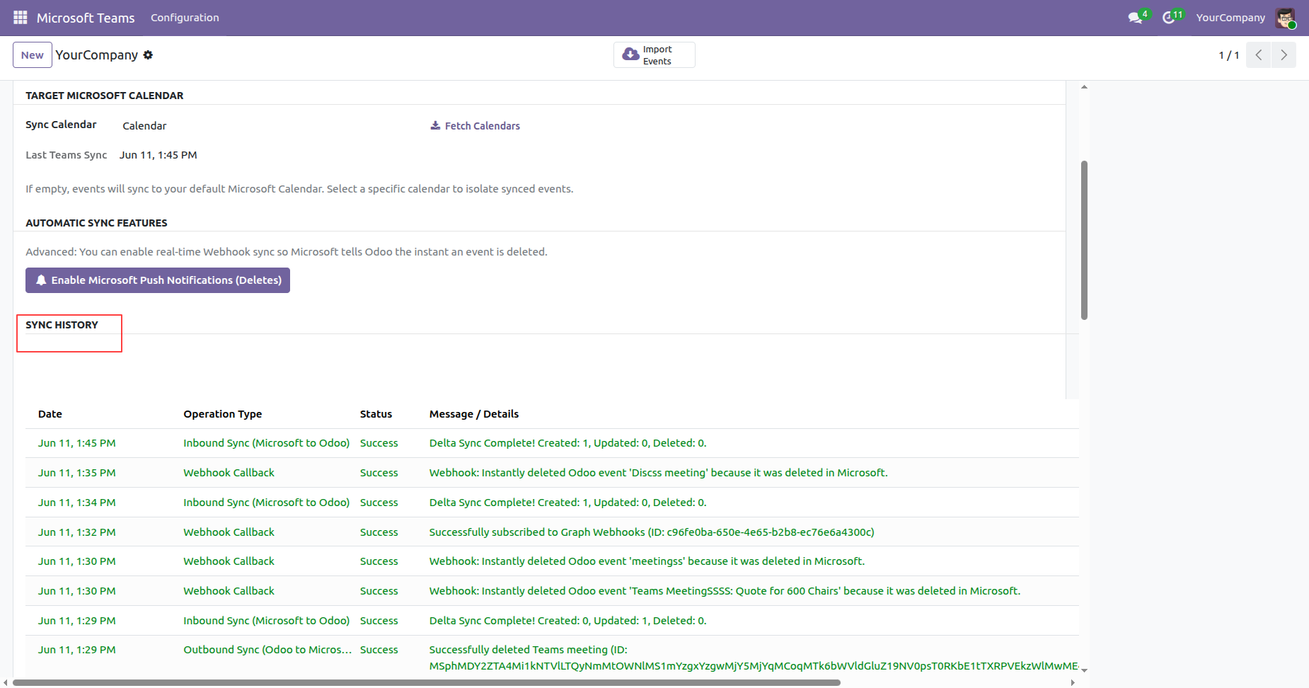Sort by the Status column header
The image size is (1309, 688).
376,414
